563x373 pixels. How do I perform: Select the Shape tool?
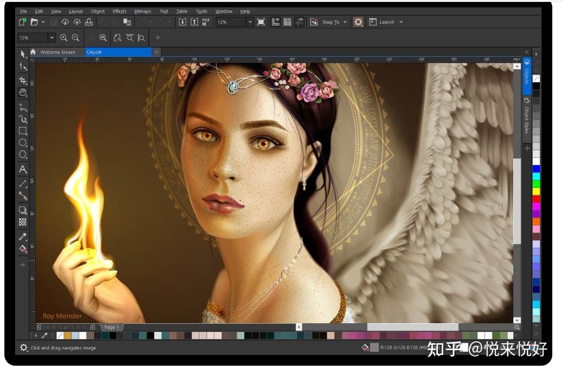(22, 66)
